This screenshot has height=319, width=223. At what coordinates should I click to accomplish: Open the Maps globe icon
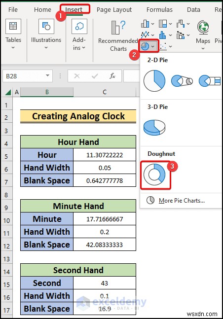click(203, 27)
